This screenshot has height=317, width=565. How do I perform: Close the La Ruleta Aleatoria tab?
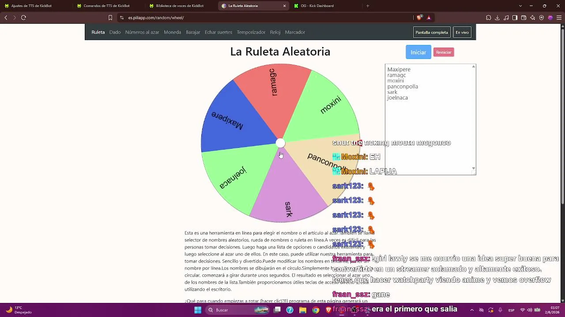pyautogui.click(x=284, y=6)
